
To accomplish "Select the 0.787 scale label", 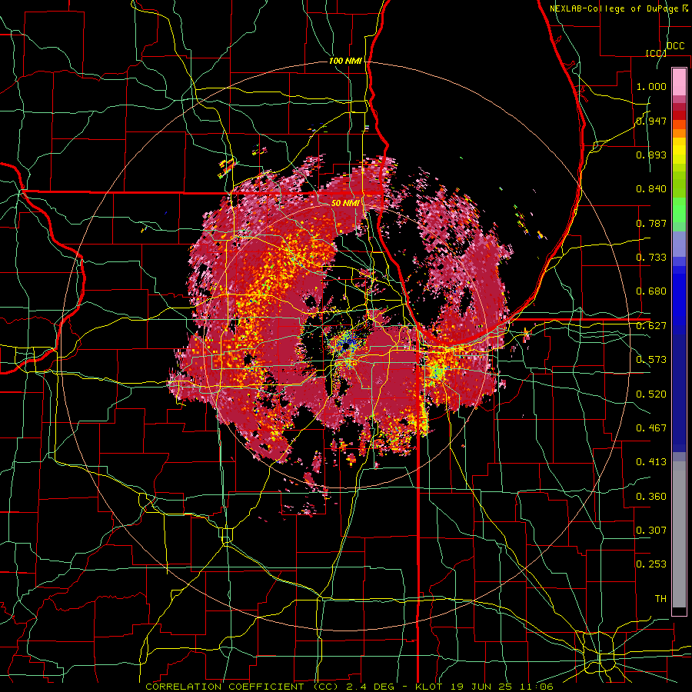I will click(x=651, y=223).
